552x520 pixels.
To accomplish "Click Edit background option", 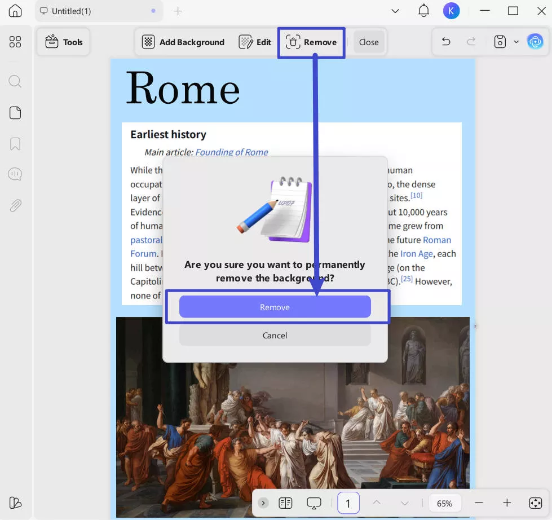I will pos(255,42).
